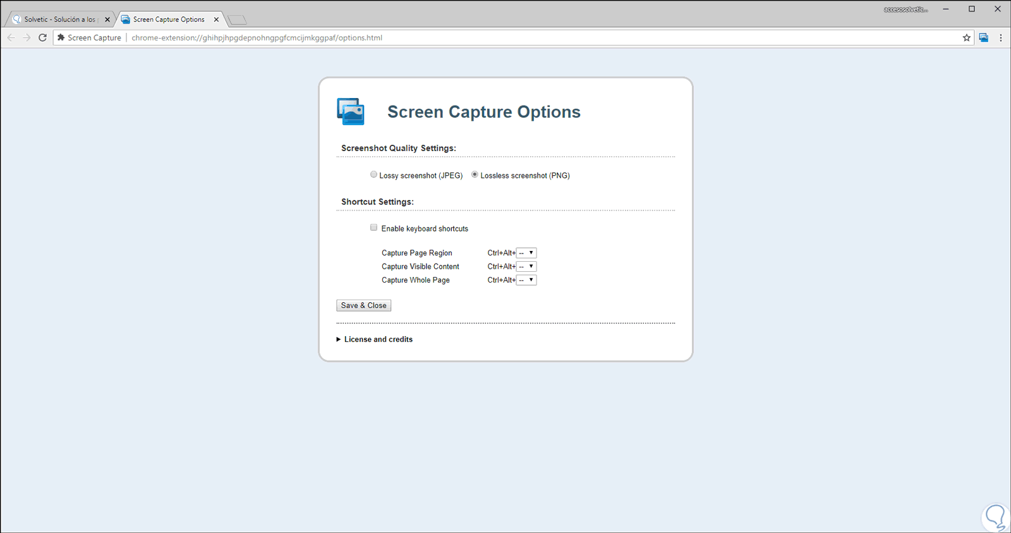The height and width of the screenshot is (533, 1011).
Task: Reload the Screen Capture Options page
Action: point(42,38)
